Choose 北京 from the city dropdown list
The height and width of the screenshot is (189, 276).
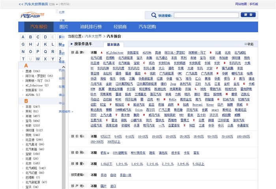62,12
